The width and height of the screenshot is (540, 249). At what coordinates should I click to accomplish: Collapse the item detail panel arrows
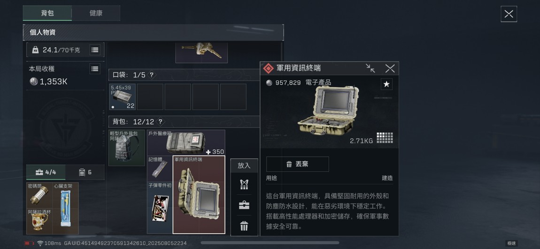(370, 68)
